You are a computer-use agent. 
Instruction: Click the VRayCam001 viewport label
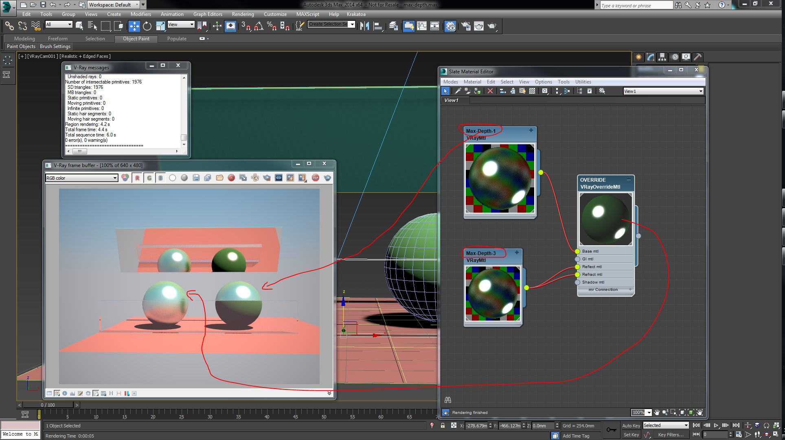click(42, 56)
